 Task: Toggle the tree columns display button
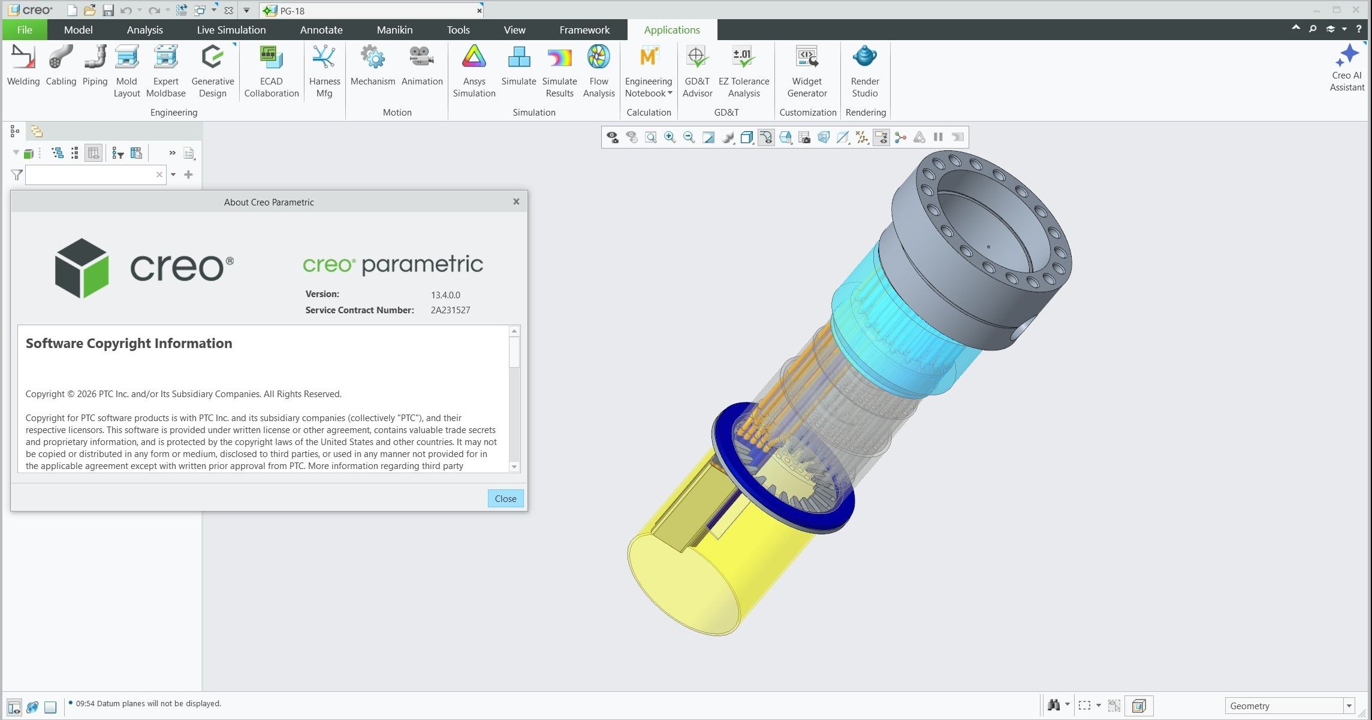point(94,153)
